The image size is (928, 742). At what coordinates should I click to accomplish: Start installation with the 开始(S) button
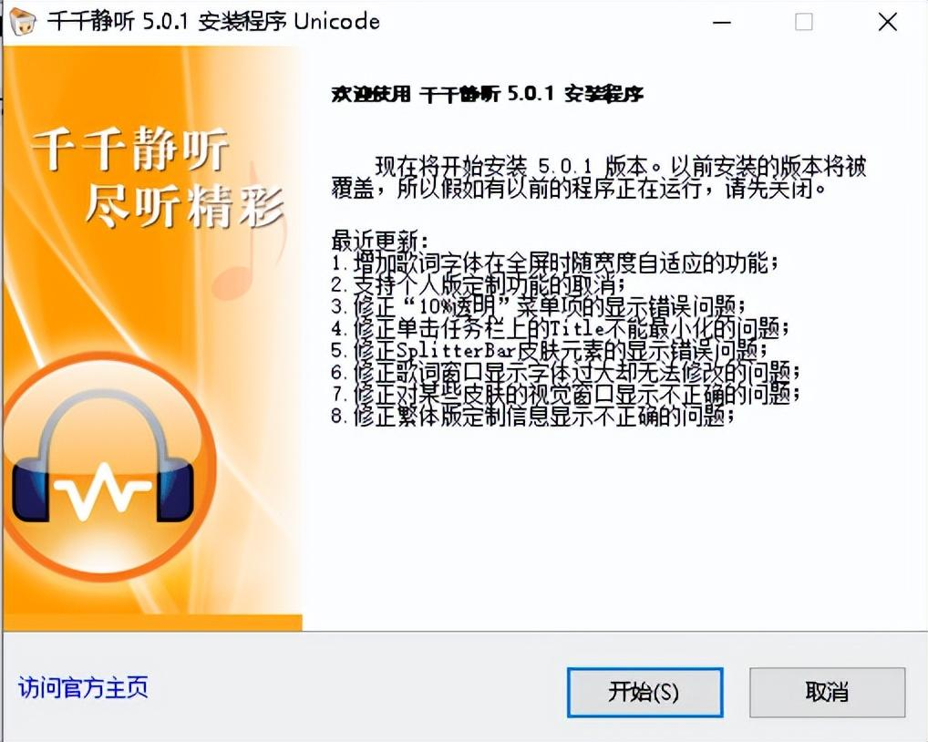(x=644, y=692)
